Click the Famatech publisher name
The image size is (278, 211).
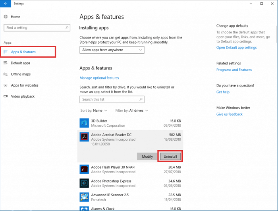tap(98, 199)
